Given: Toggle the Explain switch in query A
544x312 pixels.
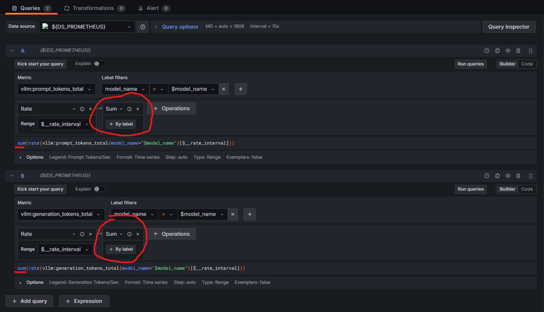Looking at the screenshot, I should 100,64.
